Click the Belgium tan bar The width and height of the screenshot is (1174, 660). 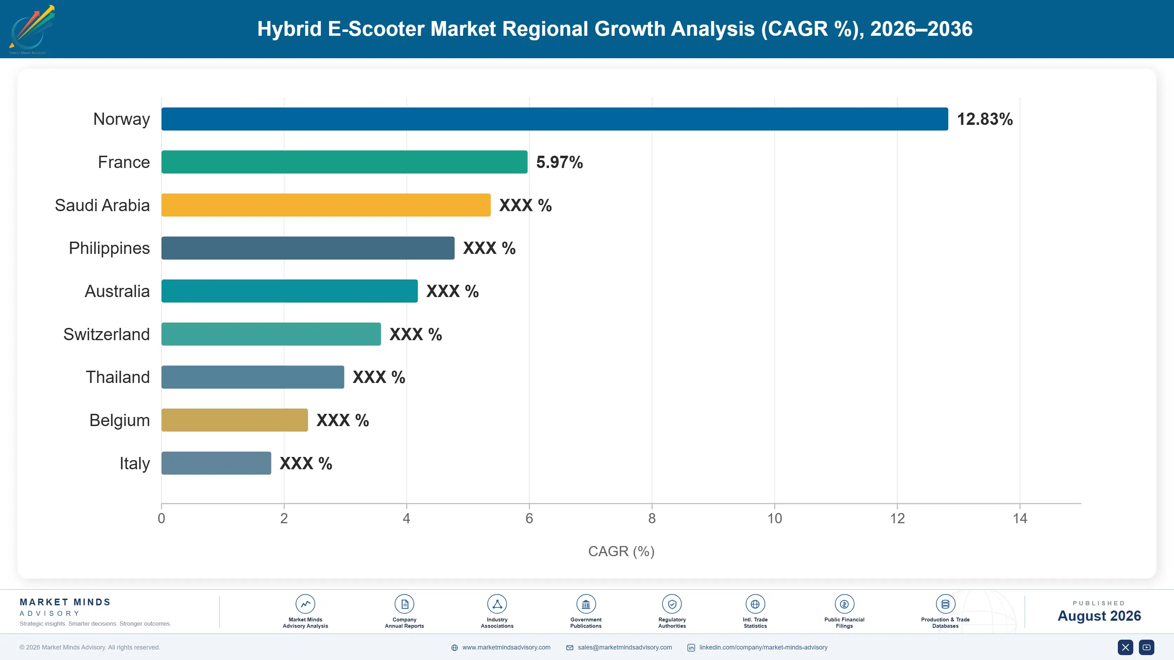[235, 420]
